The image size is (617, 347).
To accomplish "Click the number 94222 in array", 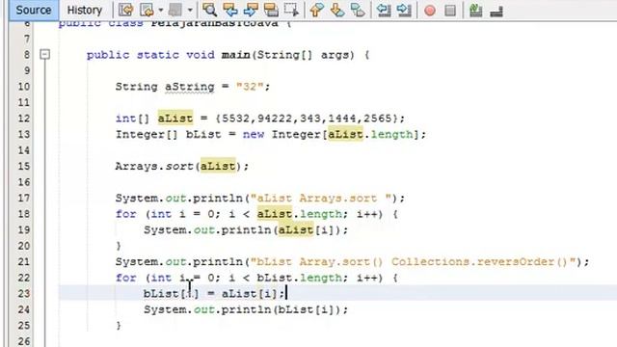I will pos(275,119).
